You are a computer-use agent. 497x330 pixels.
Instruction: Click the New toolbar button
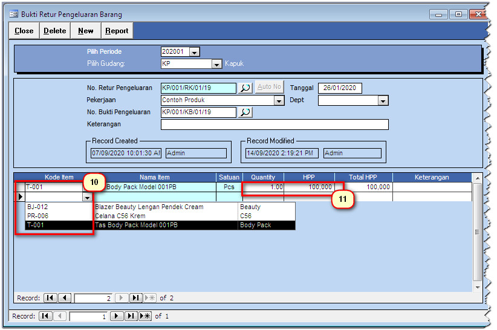point(86,31)
